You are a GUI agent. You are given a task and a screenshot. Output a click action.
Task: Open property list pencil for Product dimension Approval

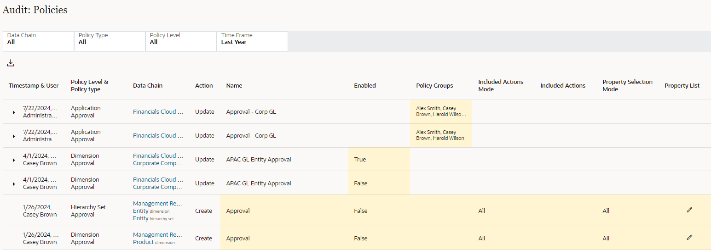689,237
